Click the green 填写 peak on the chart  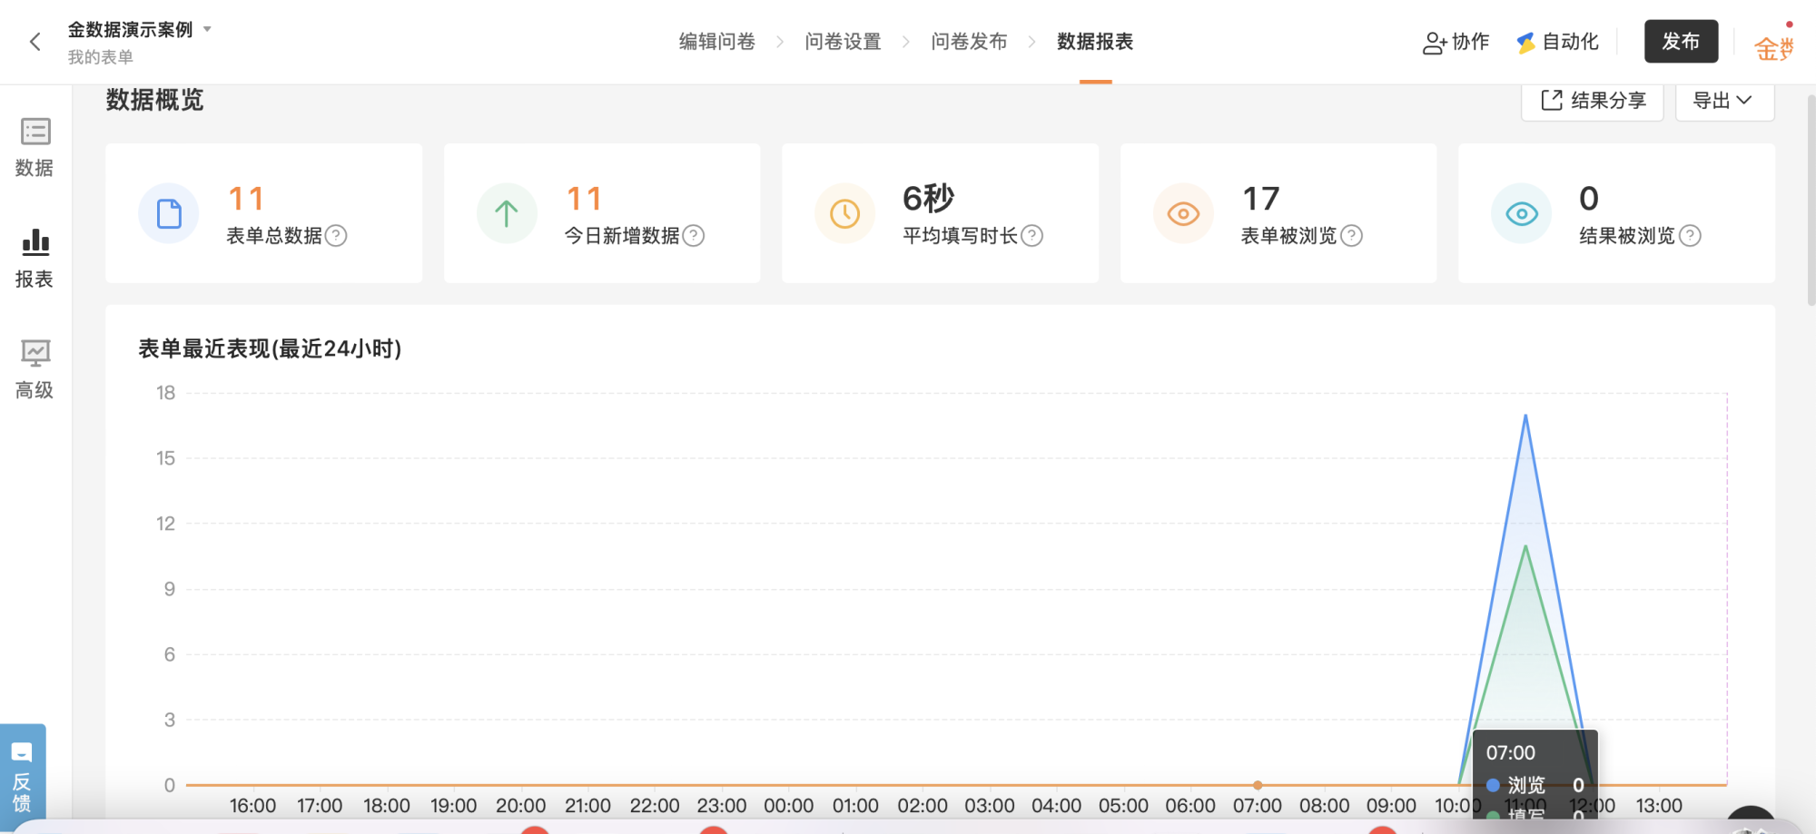pos(1525,547)
